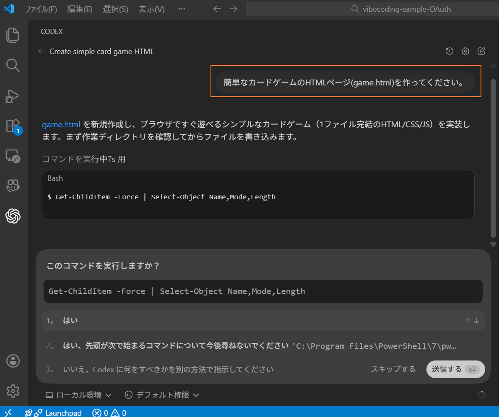Screen dimensions: 499x417
Task: Click the scrollbar up arrow in chat
Action: (493, 65)
